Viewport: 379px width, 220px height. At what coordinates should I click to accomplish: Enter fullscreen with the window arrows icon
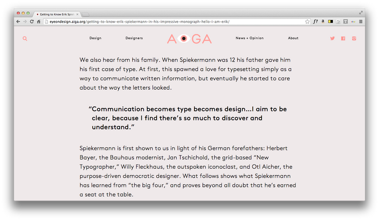coord(361,13)
